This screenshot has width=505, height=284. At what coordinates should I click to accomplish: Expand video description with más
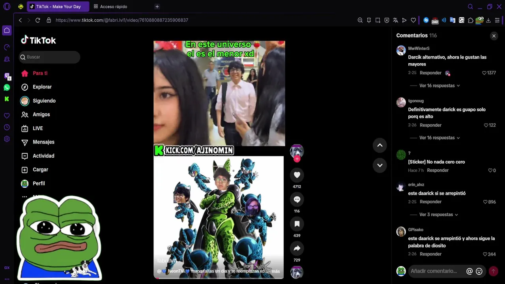(276, 271)
